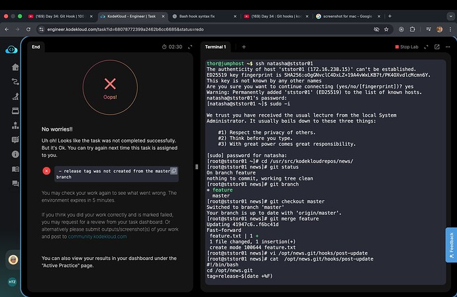
Task: Select the Terminal 1 tab
Action: (215, 47)
